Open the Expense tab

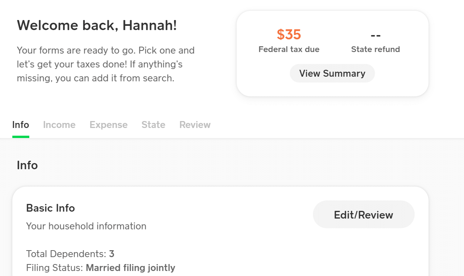pos(108,125)
